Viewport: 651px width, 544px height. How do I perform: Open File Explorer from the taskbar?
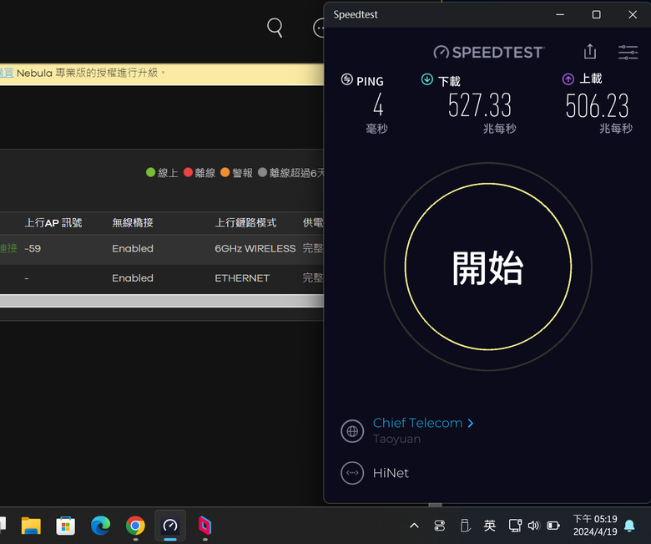[x=31, y=526]
